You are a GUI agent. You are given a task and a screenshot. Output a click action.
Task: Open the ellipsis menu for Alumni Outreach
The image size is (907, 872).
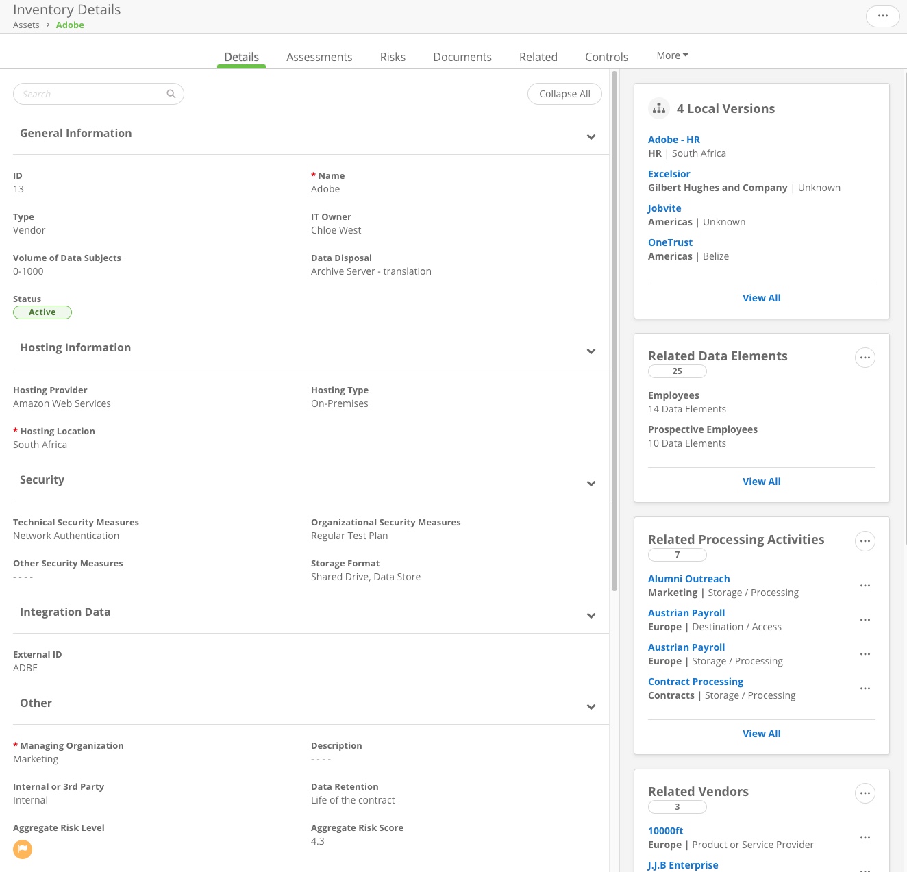click(x=865, y=585)
